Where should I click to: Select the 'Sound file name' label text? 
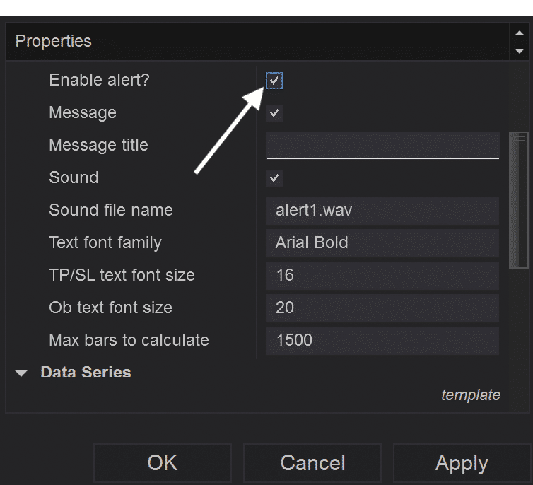point(111,210)
